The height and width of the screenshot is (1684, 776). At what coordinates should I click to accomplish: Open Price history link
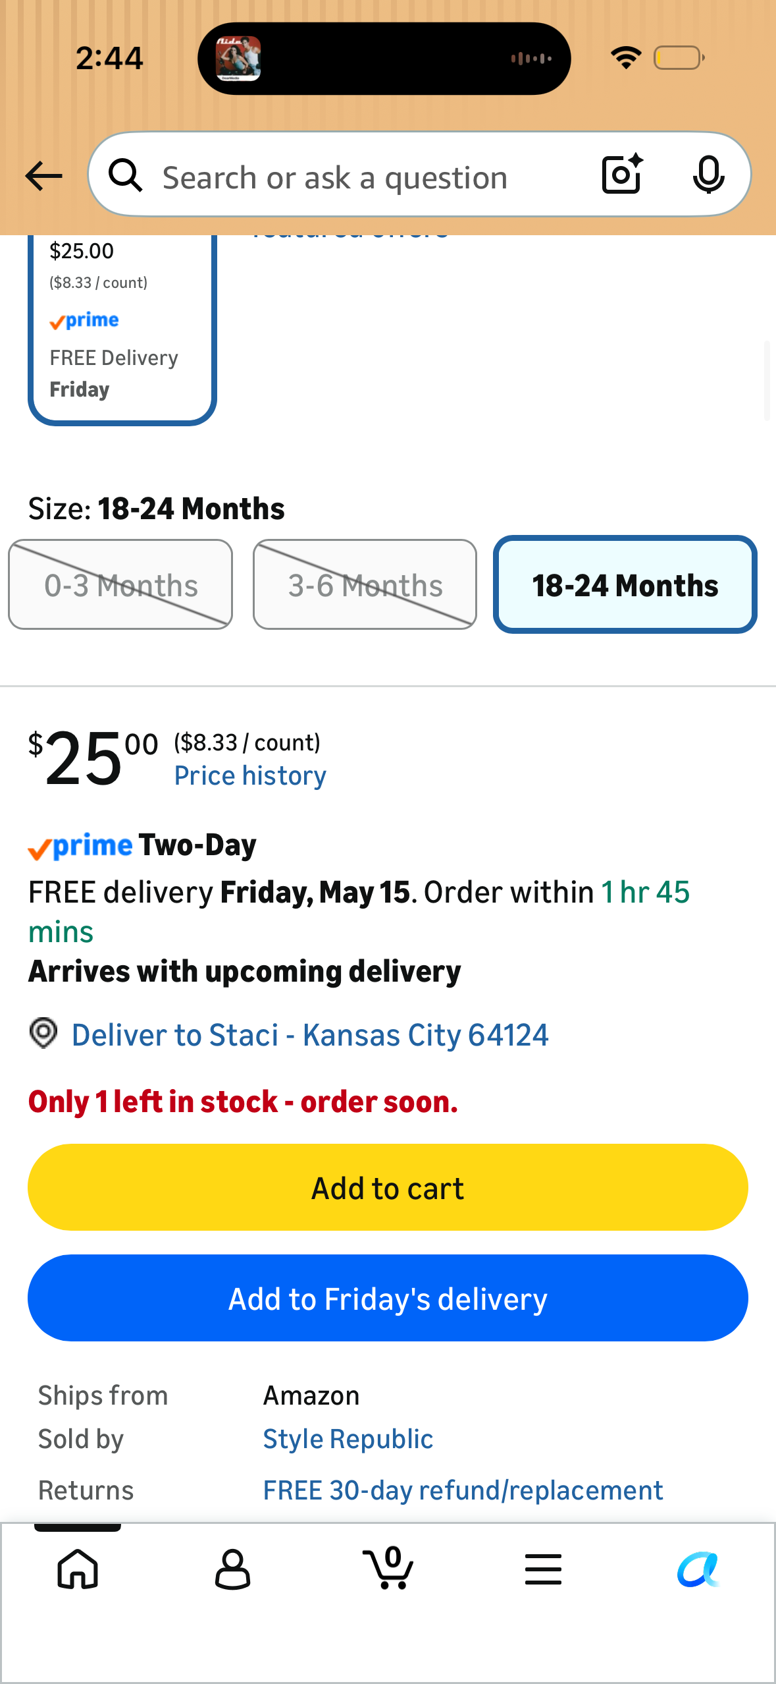250,775
